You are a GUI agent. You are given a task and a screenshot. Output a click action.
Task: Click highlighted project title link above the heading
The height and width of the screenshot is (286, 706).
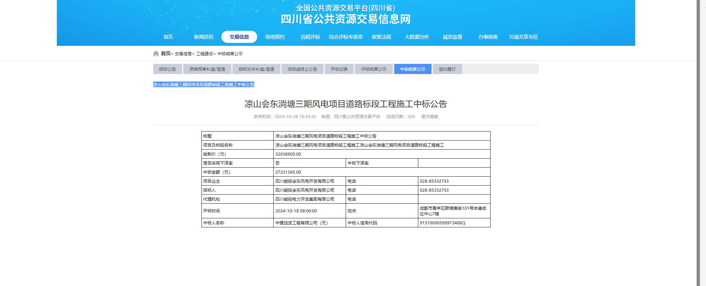tap(204, 85)
